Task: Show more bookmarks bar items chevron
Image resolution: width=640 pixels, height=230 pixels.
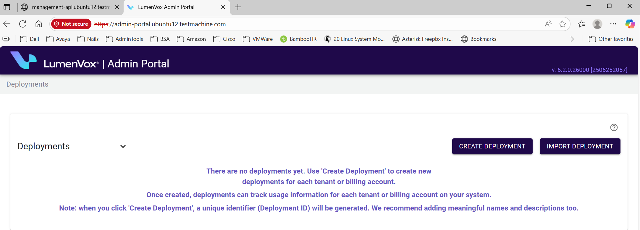Action: tap(572, 39)
